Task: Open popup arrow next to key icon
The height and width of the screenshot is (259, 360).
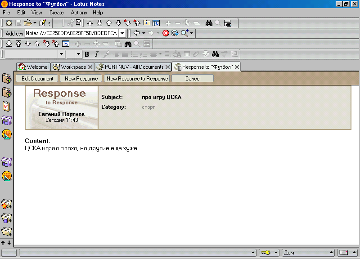Action: coord(276,253)
